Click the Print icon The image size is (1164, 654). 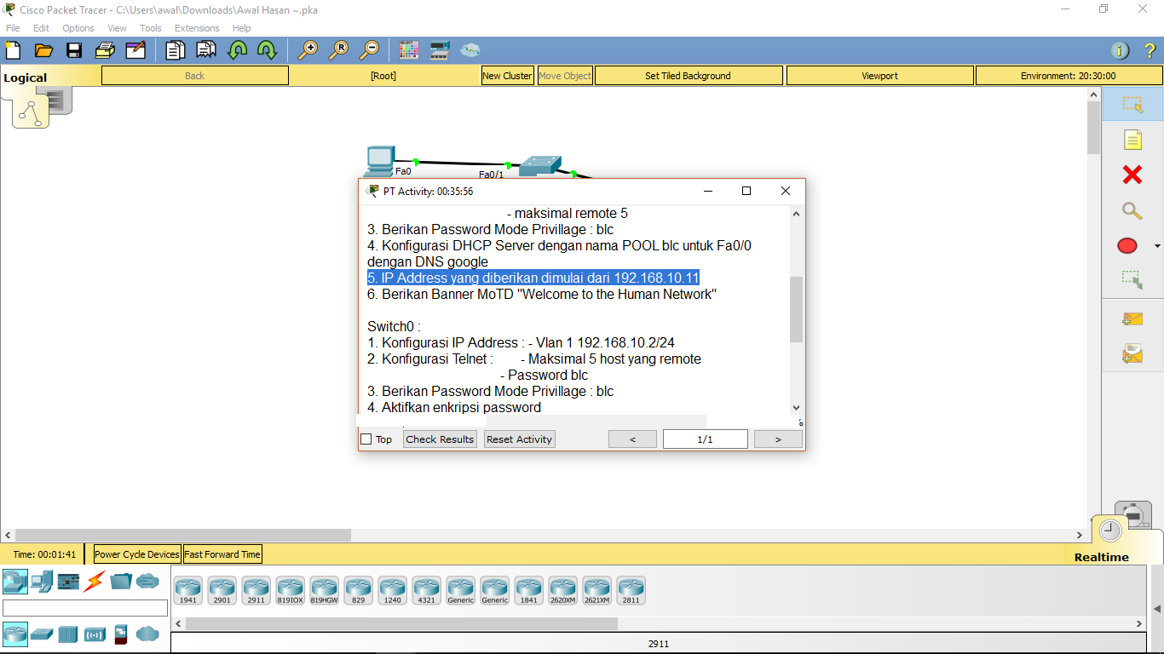click(105, 50)
